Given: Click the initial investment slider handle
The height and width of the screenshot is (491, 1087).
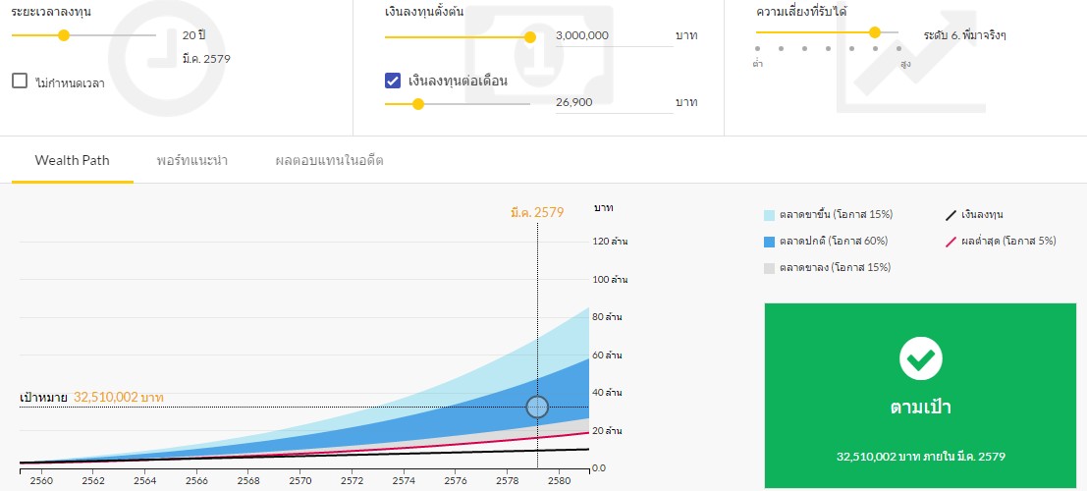Looking at the screenshot, I should [530, 37].
